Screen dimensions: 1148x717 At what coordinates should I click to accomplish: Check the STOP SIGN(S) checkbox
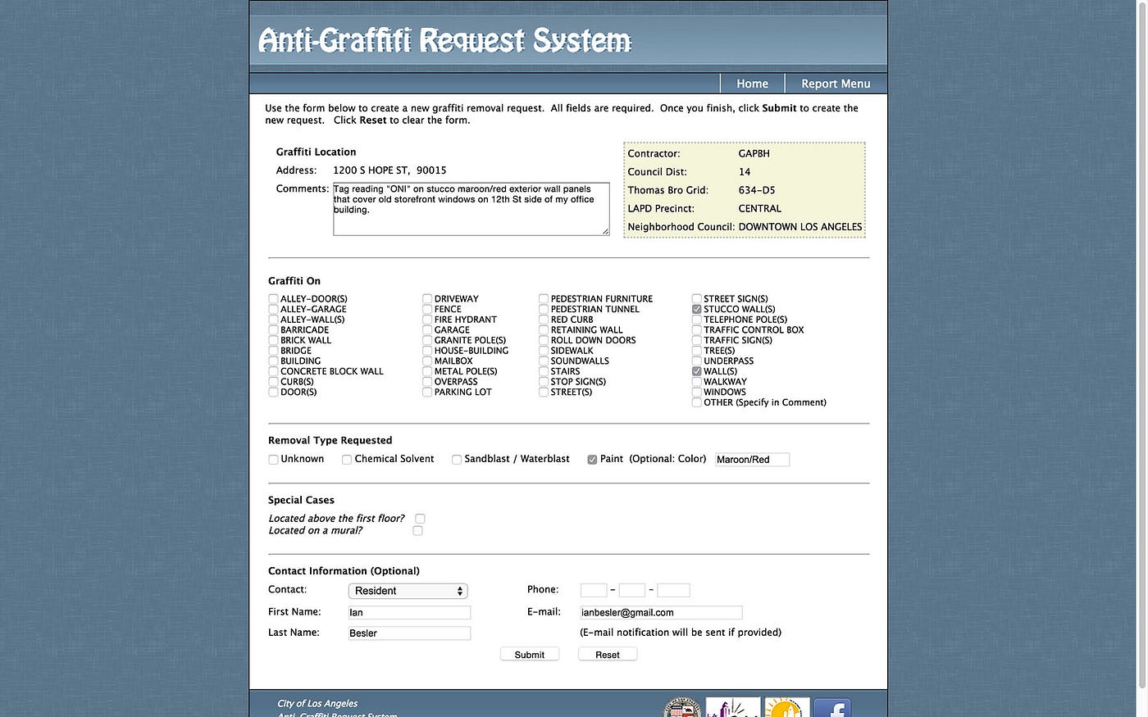click(x=544, y=382)
